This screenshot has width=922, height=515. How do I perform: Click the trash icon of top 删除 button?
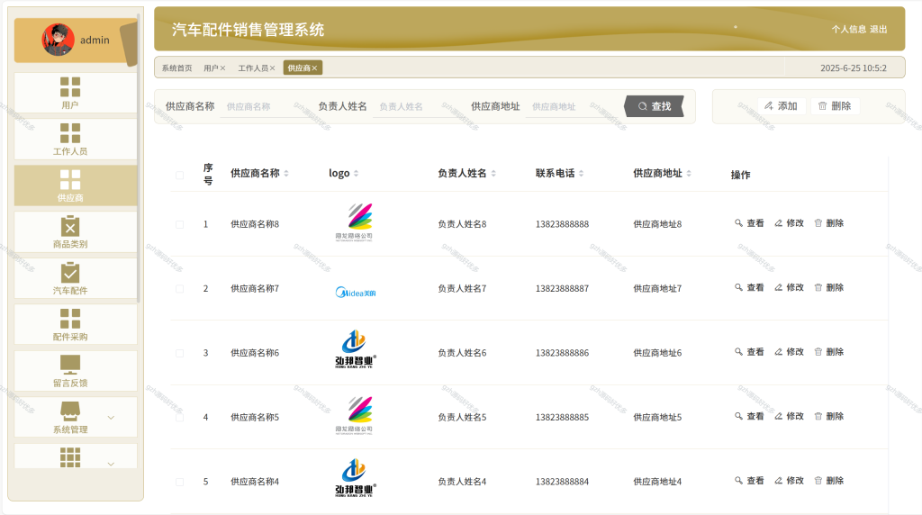tap(823, 106)
